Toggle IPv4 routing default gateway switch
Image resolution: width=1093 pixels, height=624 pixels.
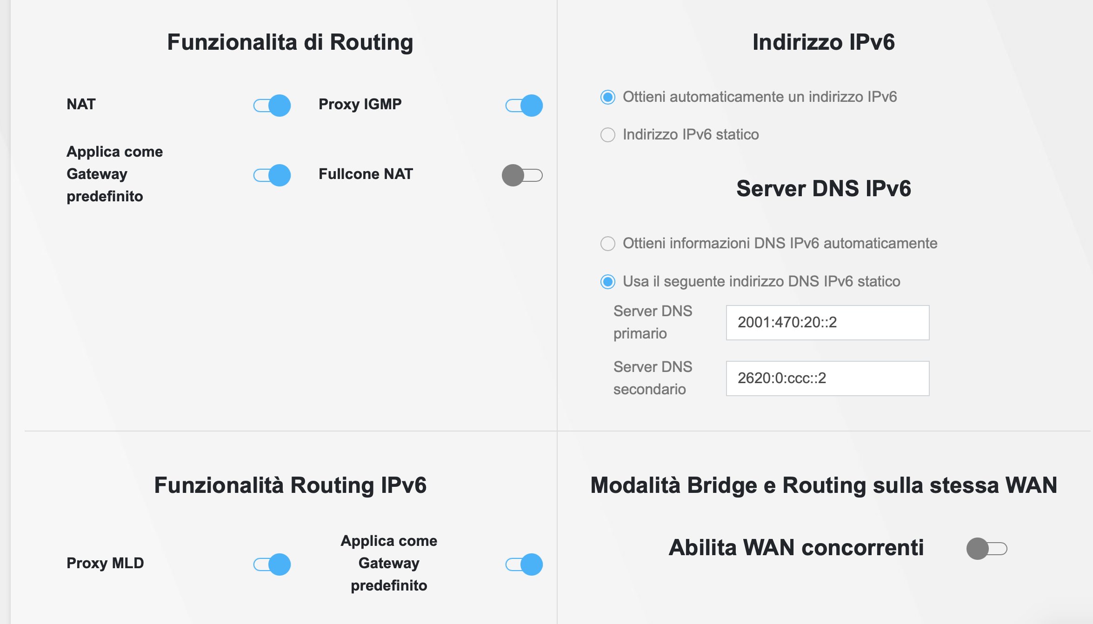click(x=272, y=175)
